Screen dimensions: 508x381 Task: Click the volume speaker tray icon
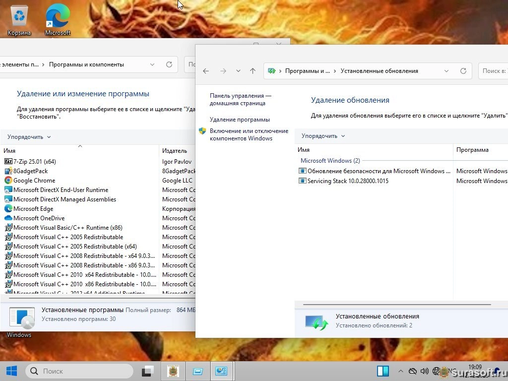pos(424,371)
